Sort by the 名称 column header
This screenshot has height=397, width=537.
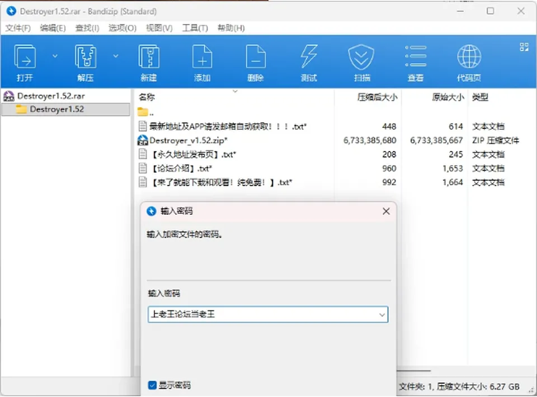[147, 97]
